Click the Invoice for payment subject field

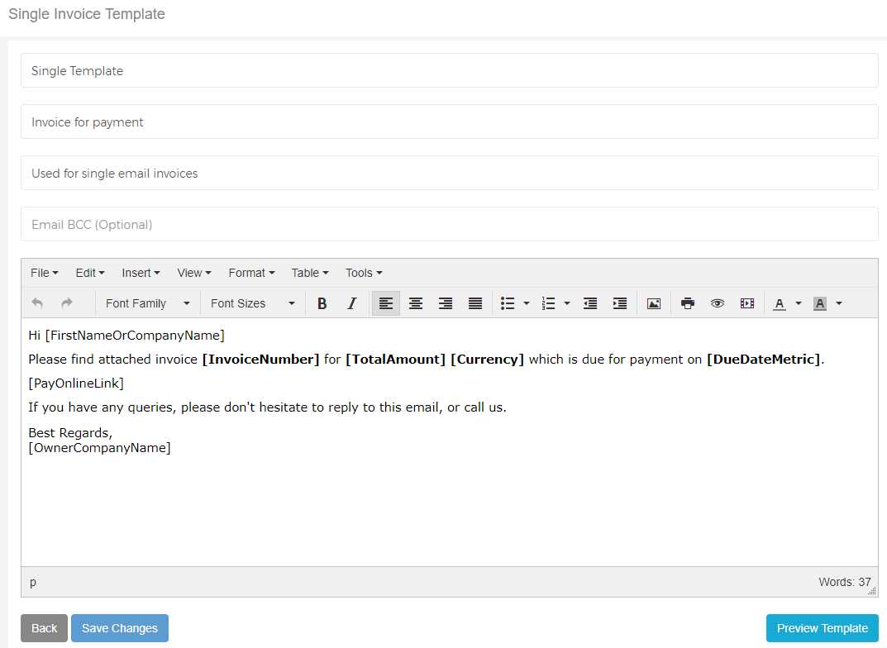[x=449, y=121]
